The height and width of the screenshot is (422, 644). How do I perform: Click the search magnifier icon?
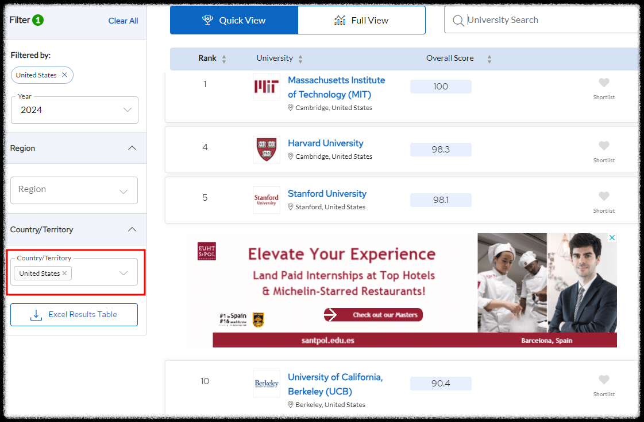(x=458, y=20)
